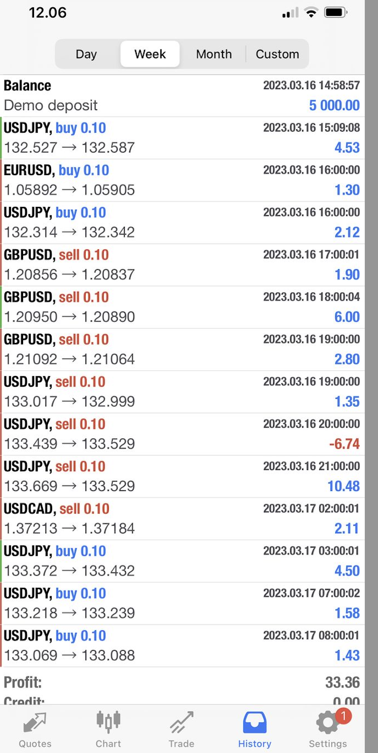Tap the battery indicator icon

coord(335,12)
